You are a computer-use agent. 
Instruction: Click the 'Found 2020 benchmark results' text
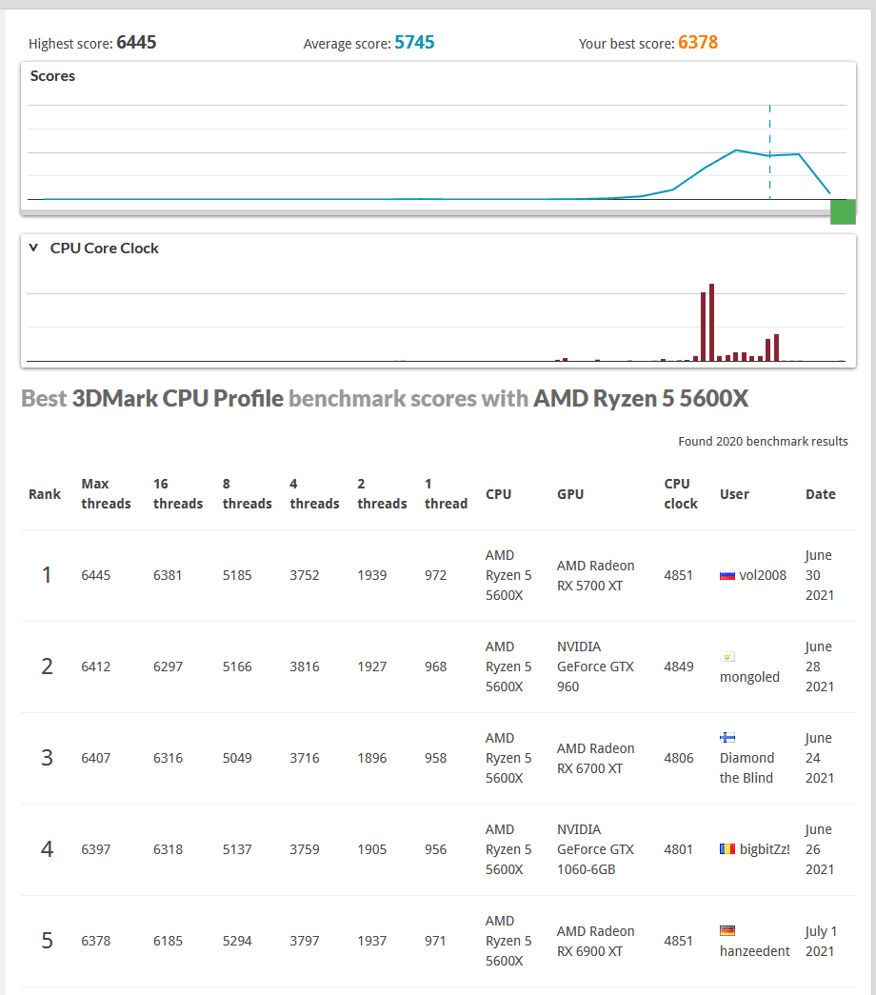coord(763,442)
